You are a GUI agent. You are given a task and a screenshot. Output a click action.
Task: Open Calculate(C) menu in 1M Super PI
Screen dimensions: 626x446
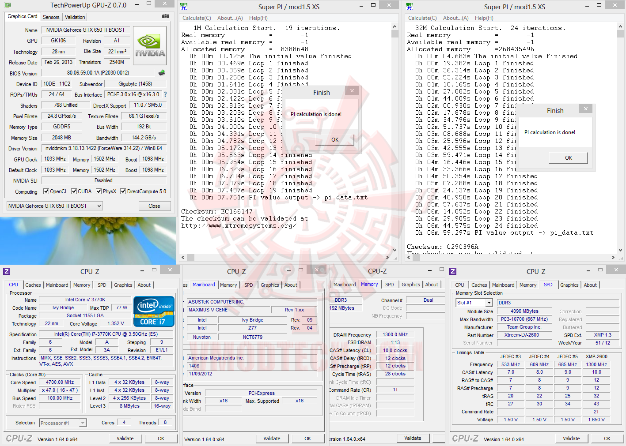(197, 18)
